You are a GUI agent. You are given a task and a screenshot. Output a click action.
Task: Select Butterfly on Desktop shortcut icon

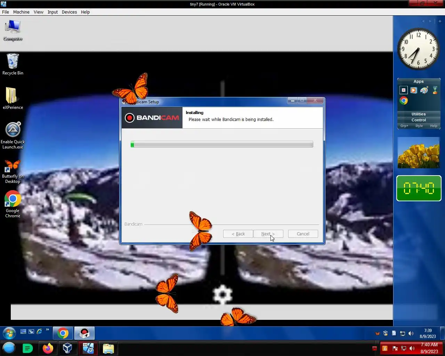point(13,171)
